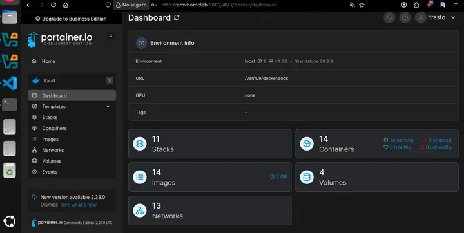This screenshot has width=464, height=233.
Task: Click the Containers cube icon on card
Action: pos(307,144)
